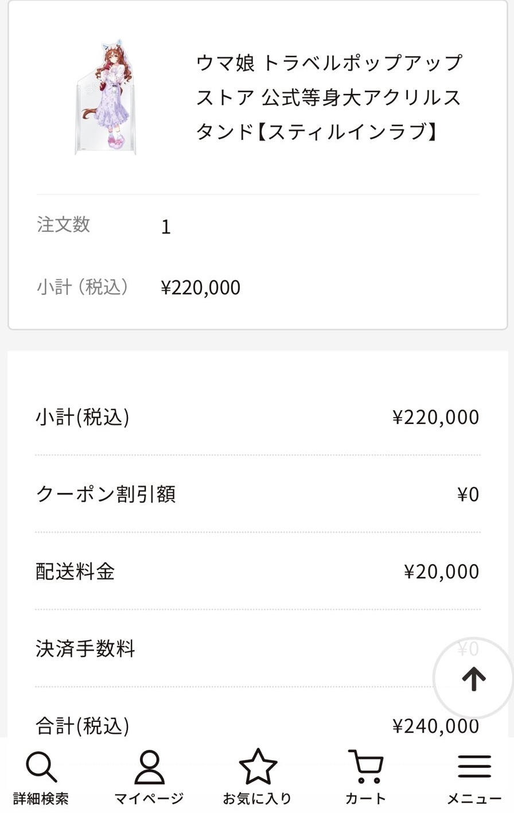Tap the scroll-to-top arrow button
The height and width of the screenshot is (813, 514).
473,679
